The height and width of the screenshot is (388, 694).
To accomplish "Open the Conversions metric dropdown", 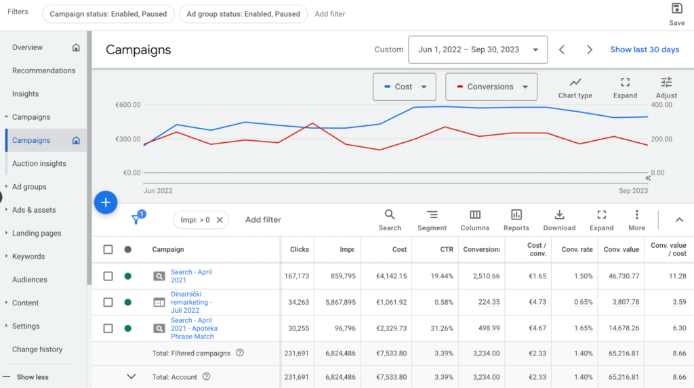I will (x=491, y=87).
